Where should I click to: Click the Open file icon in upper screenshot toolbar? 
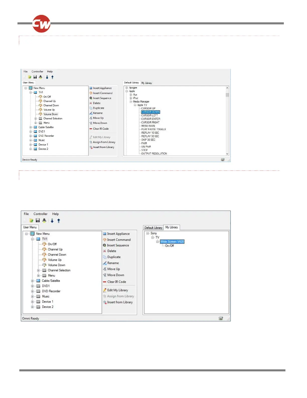30,77
